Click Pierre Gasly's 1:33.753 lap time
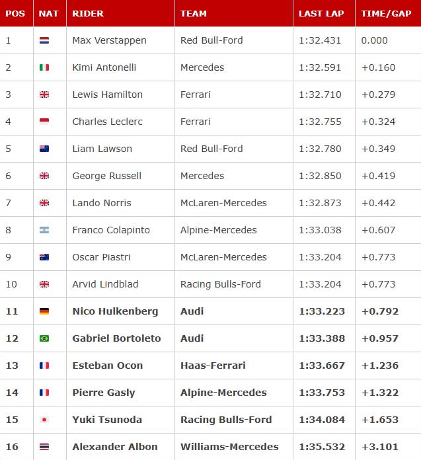 322,393
